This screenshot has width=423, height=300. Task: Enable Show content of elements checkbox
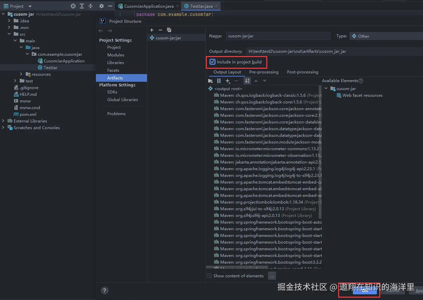point(209,276)
